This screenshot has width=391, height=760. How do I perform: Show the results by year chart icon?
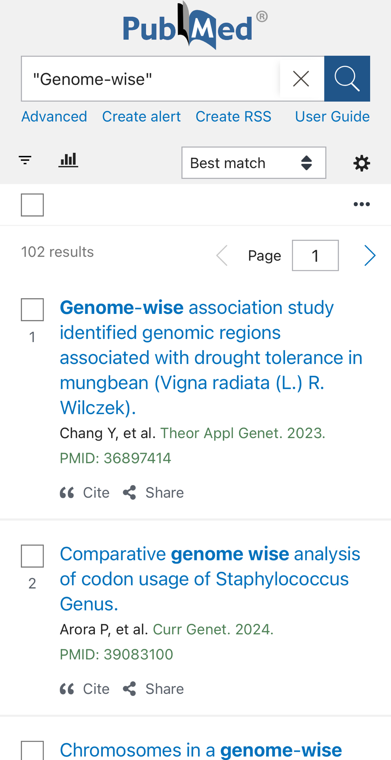click(68, 160)
